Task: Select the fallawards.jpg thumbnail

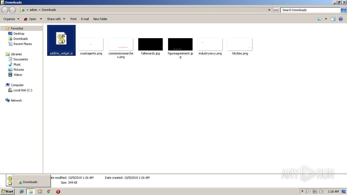Action: [x=150, y=44]
